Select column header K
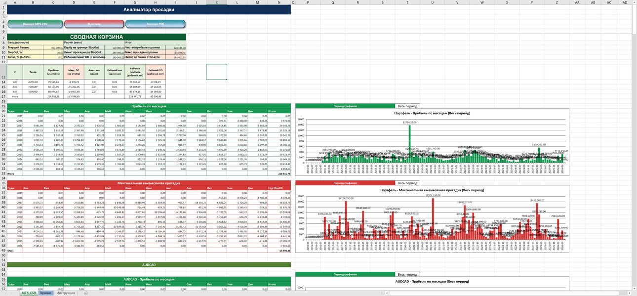The image size is (637, 296). coord(217,2)
